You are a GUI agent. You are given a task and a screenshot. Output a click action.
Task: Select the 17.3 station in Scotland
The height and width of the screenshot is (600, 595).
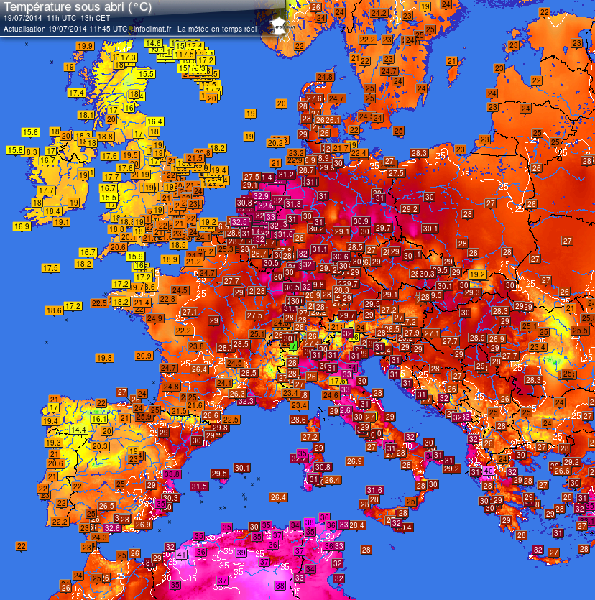pos(127,57)
